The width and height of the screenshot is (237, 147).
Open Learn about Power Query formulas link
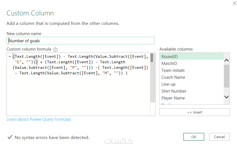(x=39, y=119)
